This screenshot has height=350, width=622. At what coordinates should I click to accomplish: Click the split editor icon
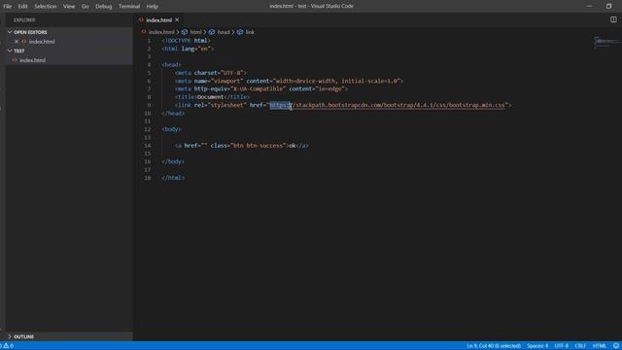point(613,19)
